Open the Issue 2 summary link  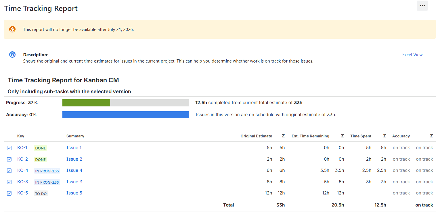(74, 159)
